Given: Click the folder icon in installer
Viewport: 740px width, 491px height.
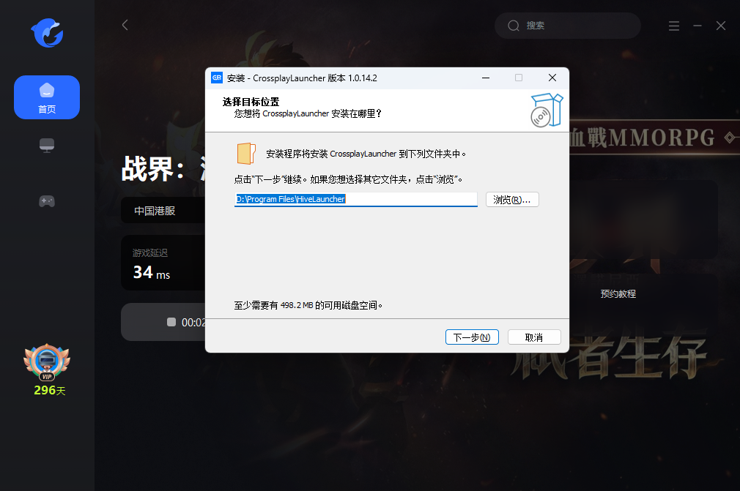Looking at the screenshot, I should (x=246, y=154).
